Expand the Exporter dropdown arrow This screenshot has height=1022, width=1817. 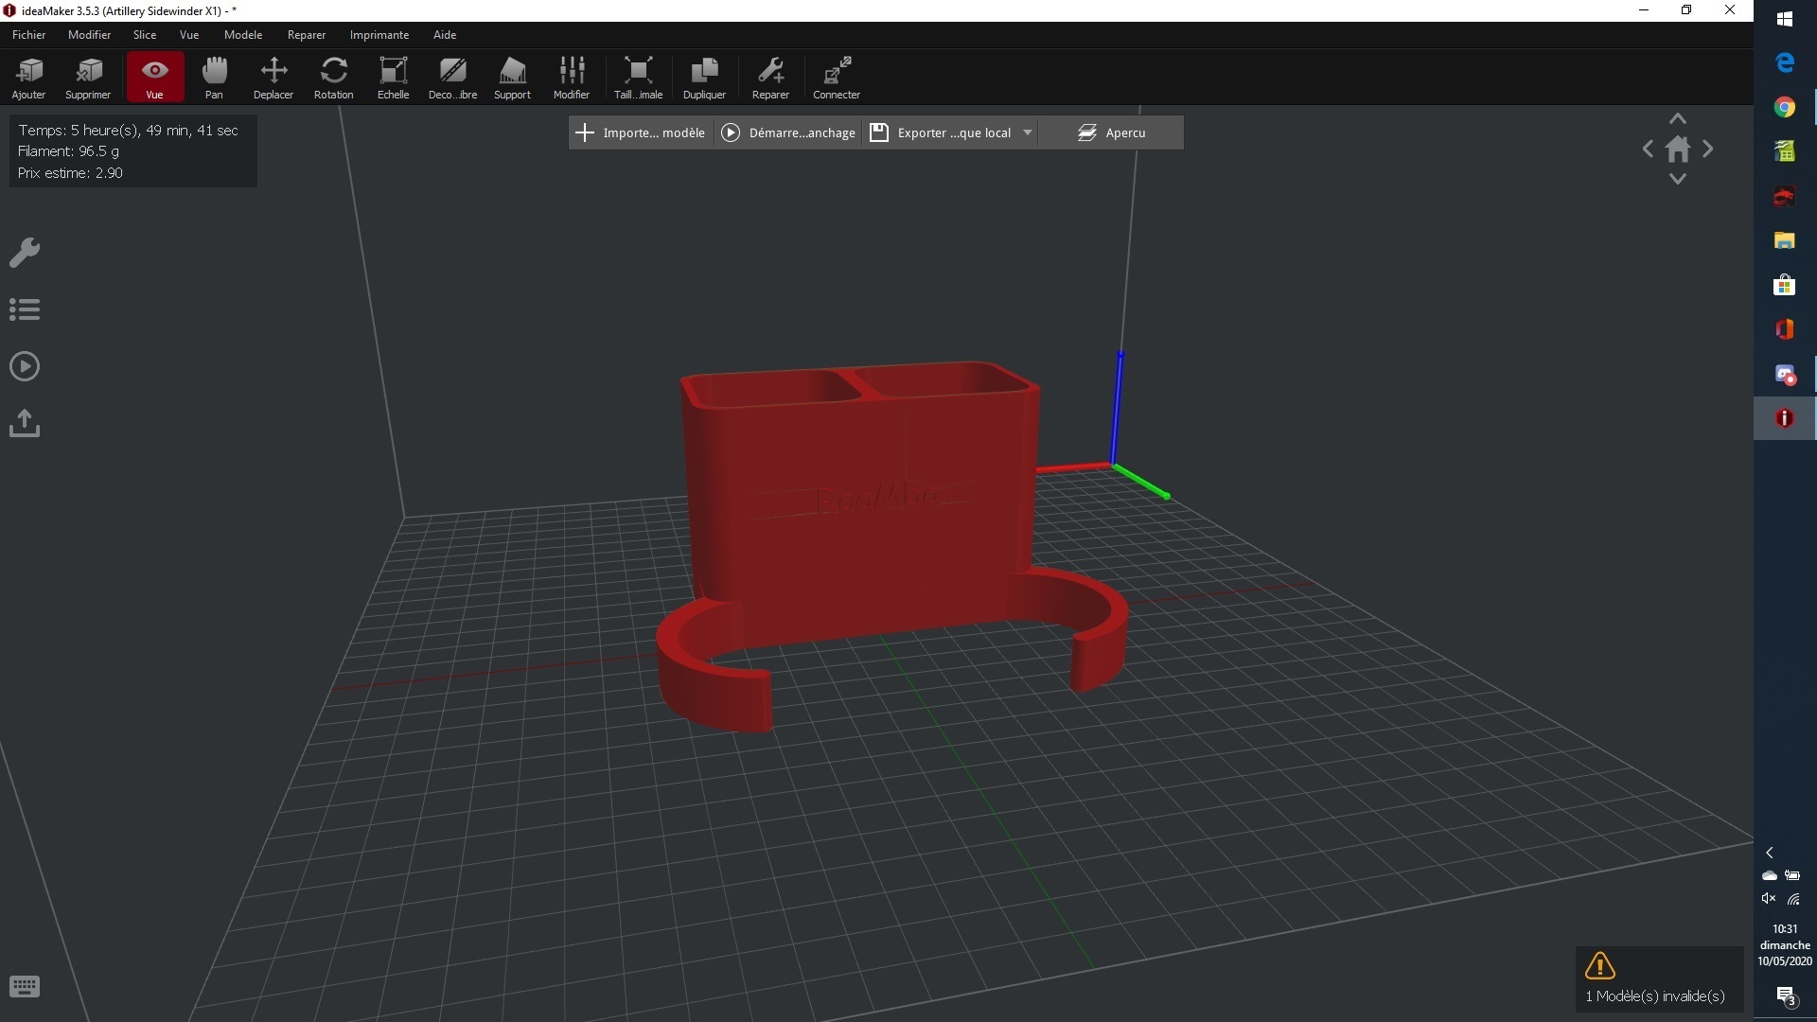1027,132
